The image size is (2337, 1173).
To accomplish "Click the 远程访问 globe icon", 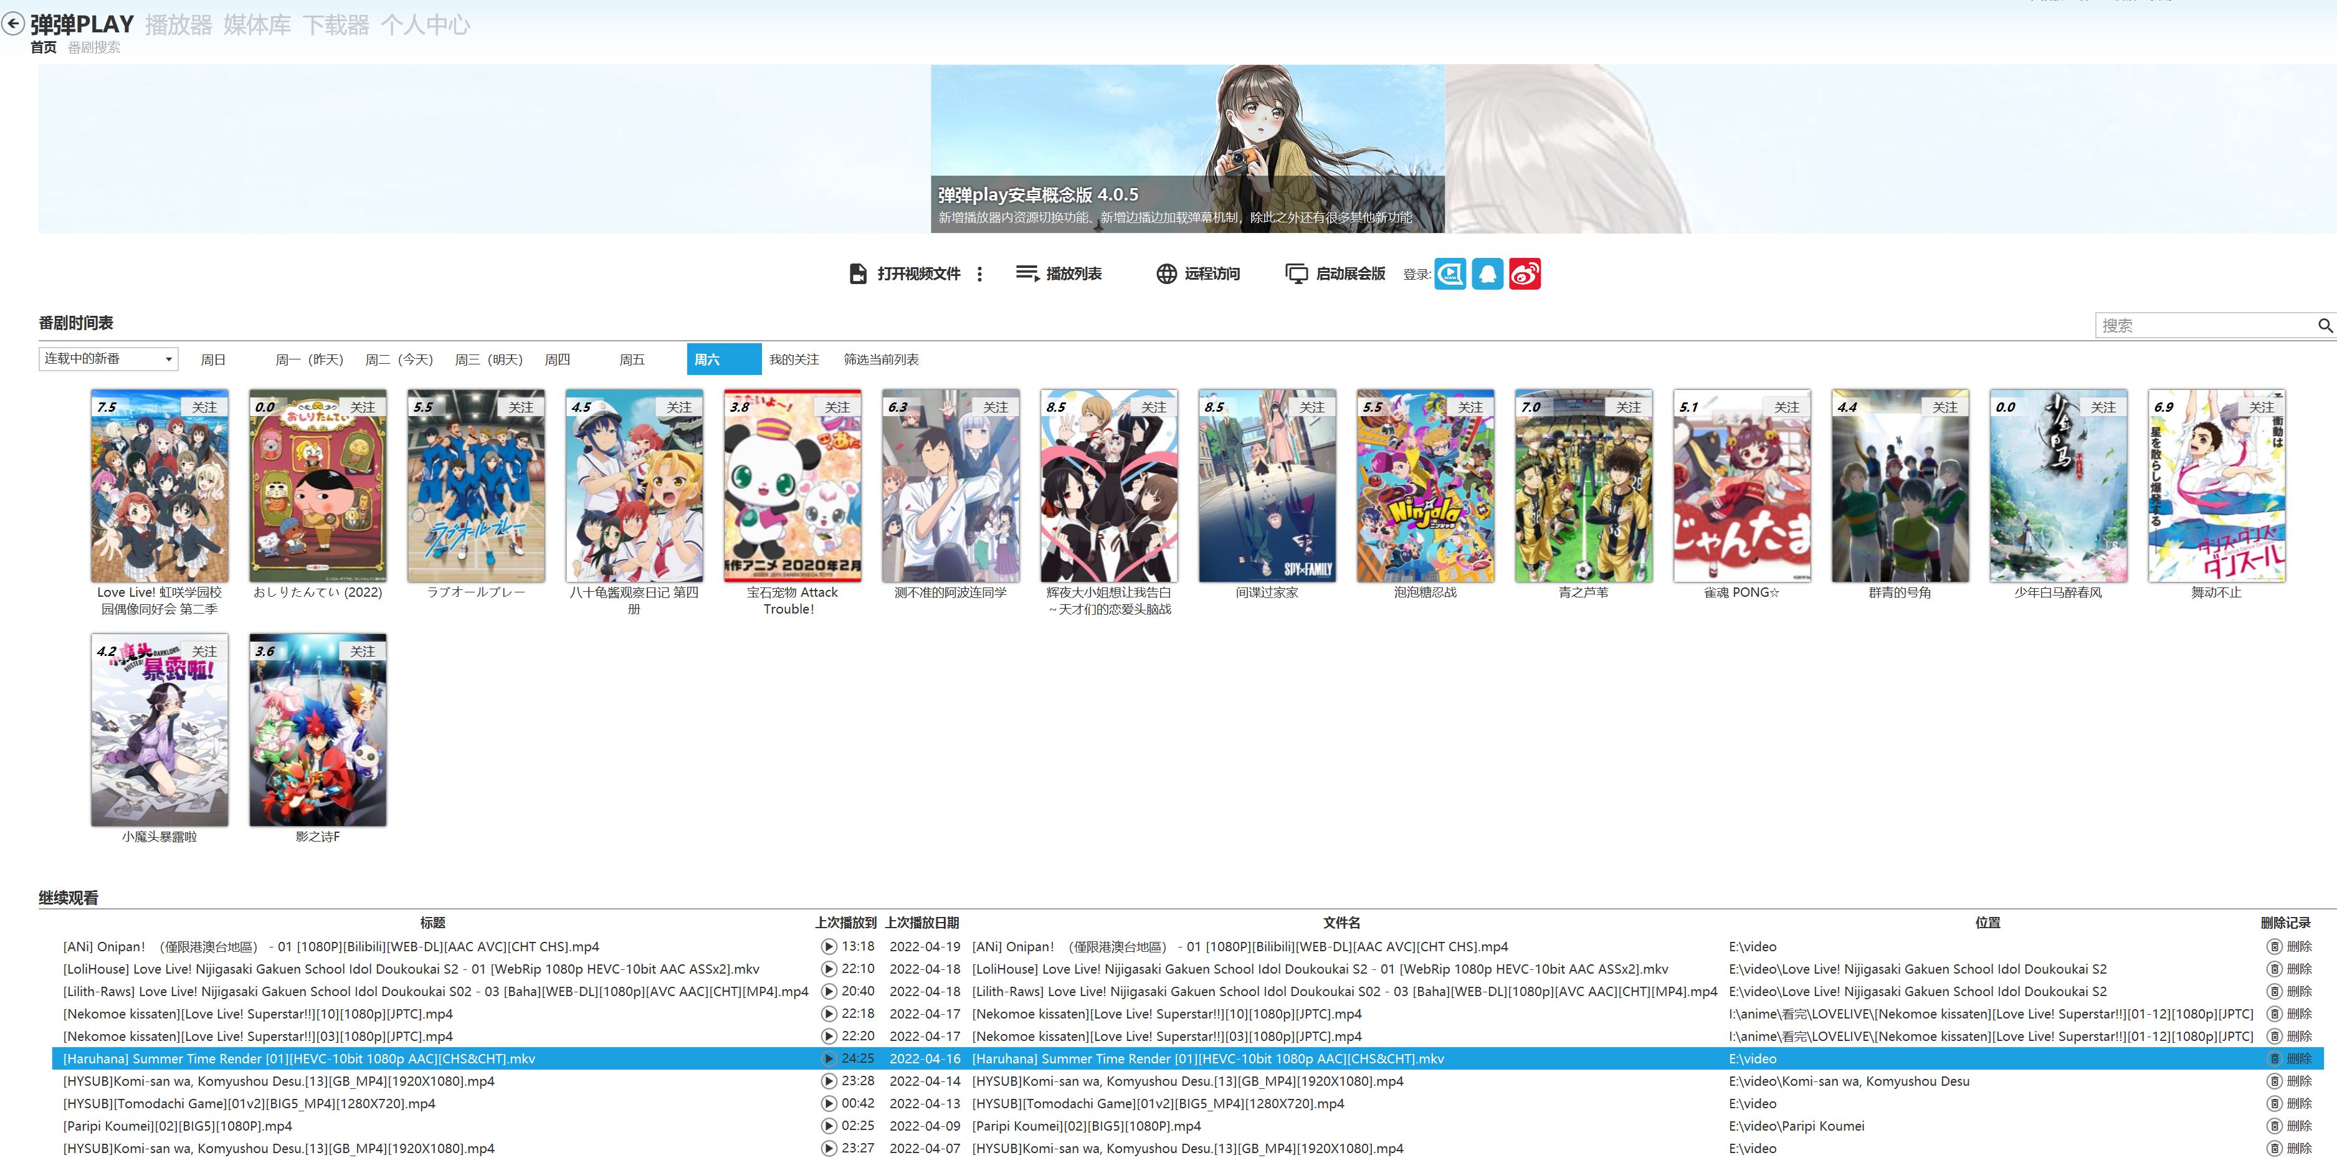I will pos(1167,273).
